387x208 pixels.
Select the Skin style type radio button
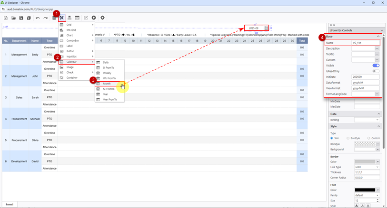[332, 138]
